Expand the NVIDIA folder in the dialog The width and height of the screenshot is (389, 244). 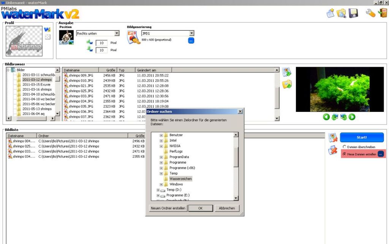(161, 146)
